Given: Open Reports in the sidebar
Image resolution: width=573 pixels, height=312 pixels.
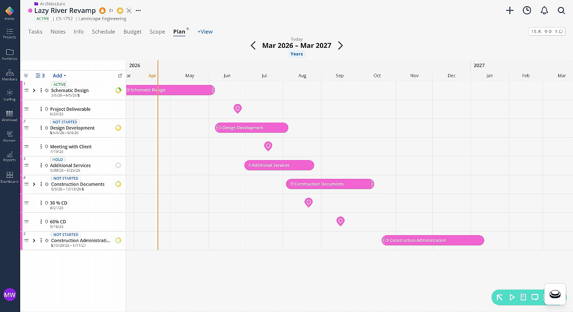Looking at the screenshot, I should pos(9,156).
